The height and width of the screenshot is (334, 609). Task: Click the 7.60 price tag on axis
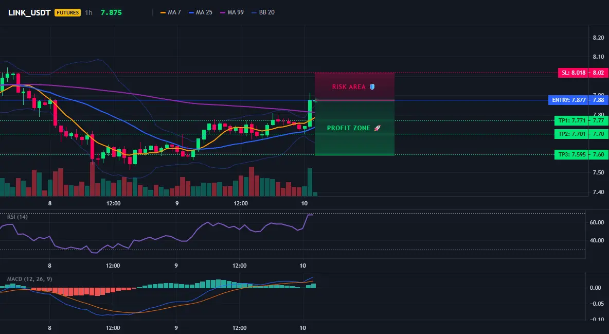coord(598,154)
